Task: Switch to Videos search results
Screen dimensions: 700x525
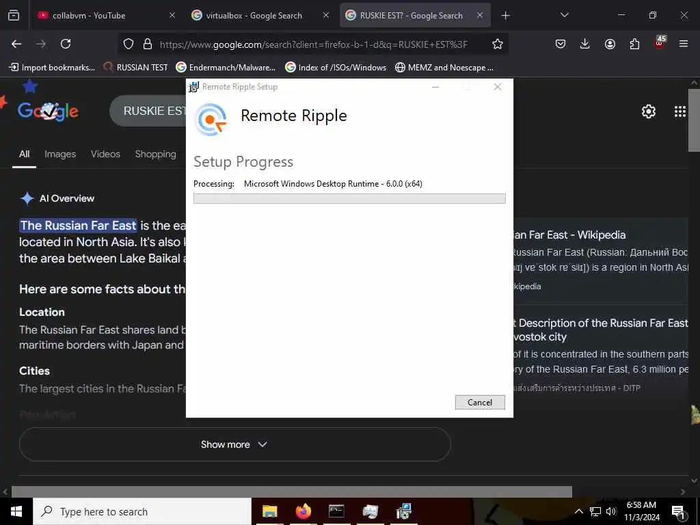Action: click(105, 154)
